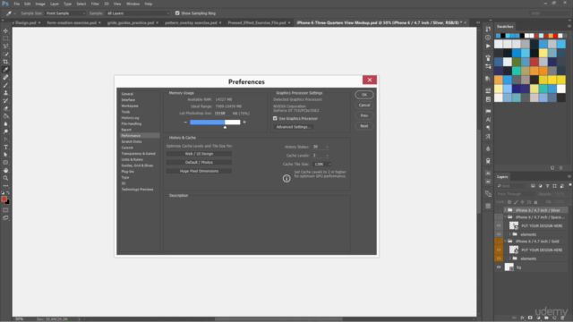Screen dimensions: 573x322
Task: Select the Clone Stamp tool
Action: pos(5,93)
